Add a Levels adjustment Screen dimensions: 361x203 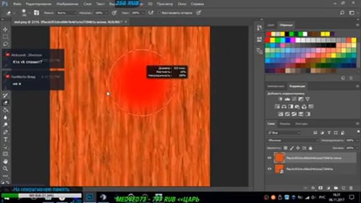click(287, 99)
